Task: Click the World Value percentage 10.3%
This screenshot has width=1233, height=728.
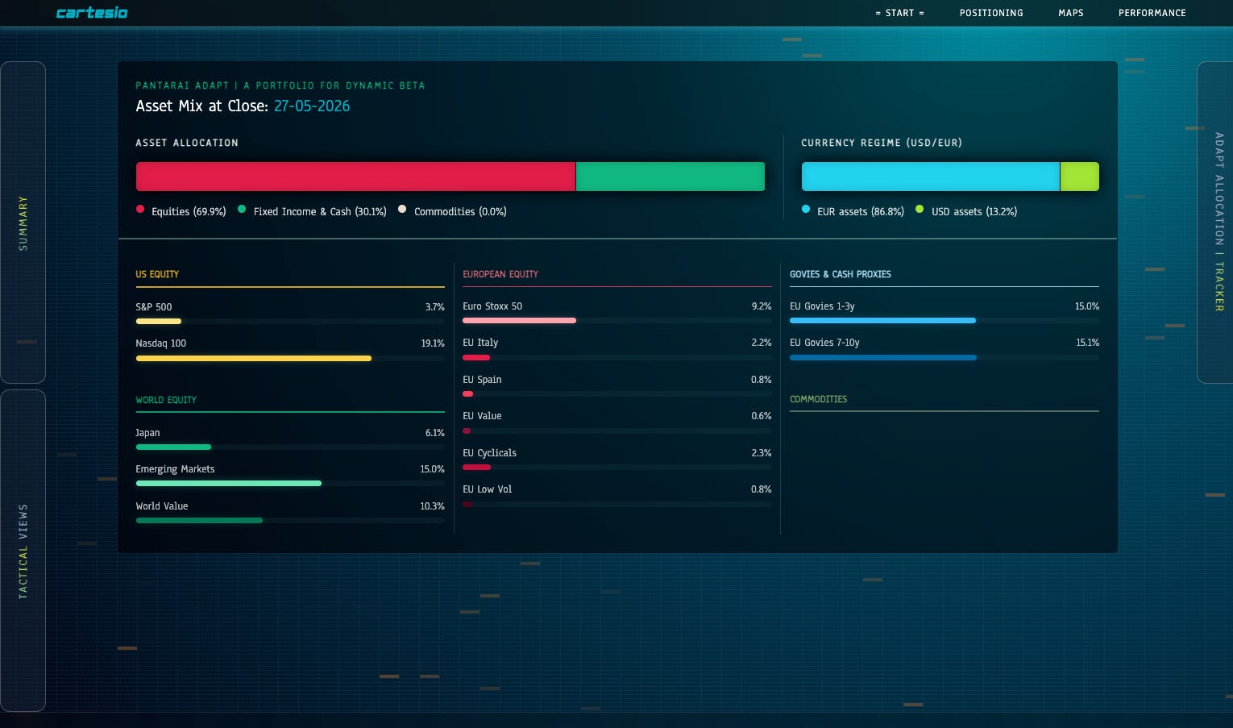Action: pos(432,506)
